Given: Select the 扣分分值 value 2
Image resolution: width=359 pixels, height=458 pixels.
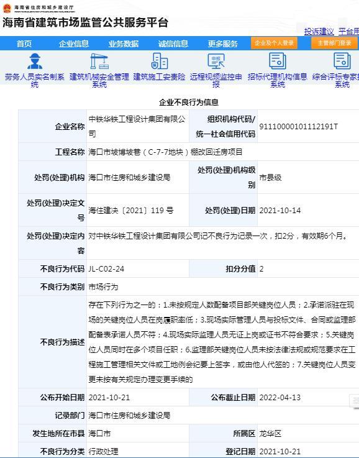Looking at the screenshot, I should pyautogui.click(x=261, y=268).
